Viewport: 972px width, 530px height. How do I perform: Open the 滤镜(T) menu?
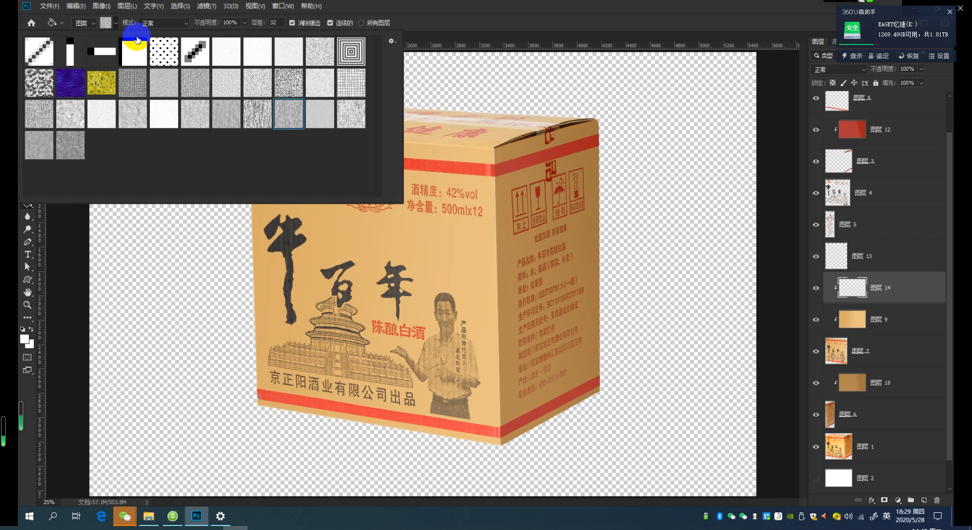[x=207, y=6]
